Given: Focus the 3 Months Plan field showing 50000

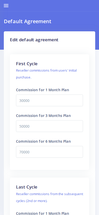Looking at the screenshot, I should point(49,126).
